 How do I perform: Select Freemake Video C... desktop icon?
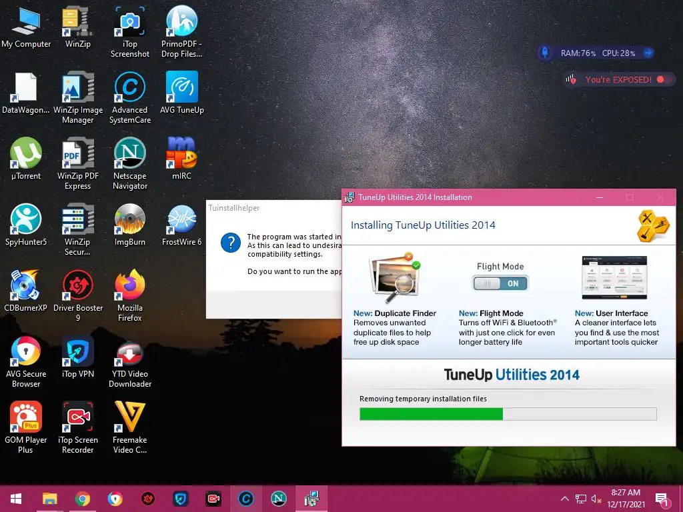[x=130, y=428]
